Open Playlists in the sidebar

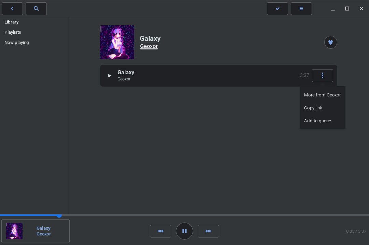[13, 32]
